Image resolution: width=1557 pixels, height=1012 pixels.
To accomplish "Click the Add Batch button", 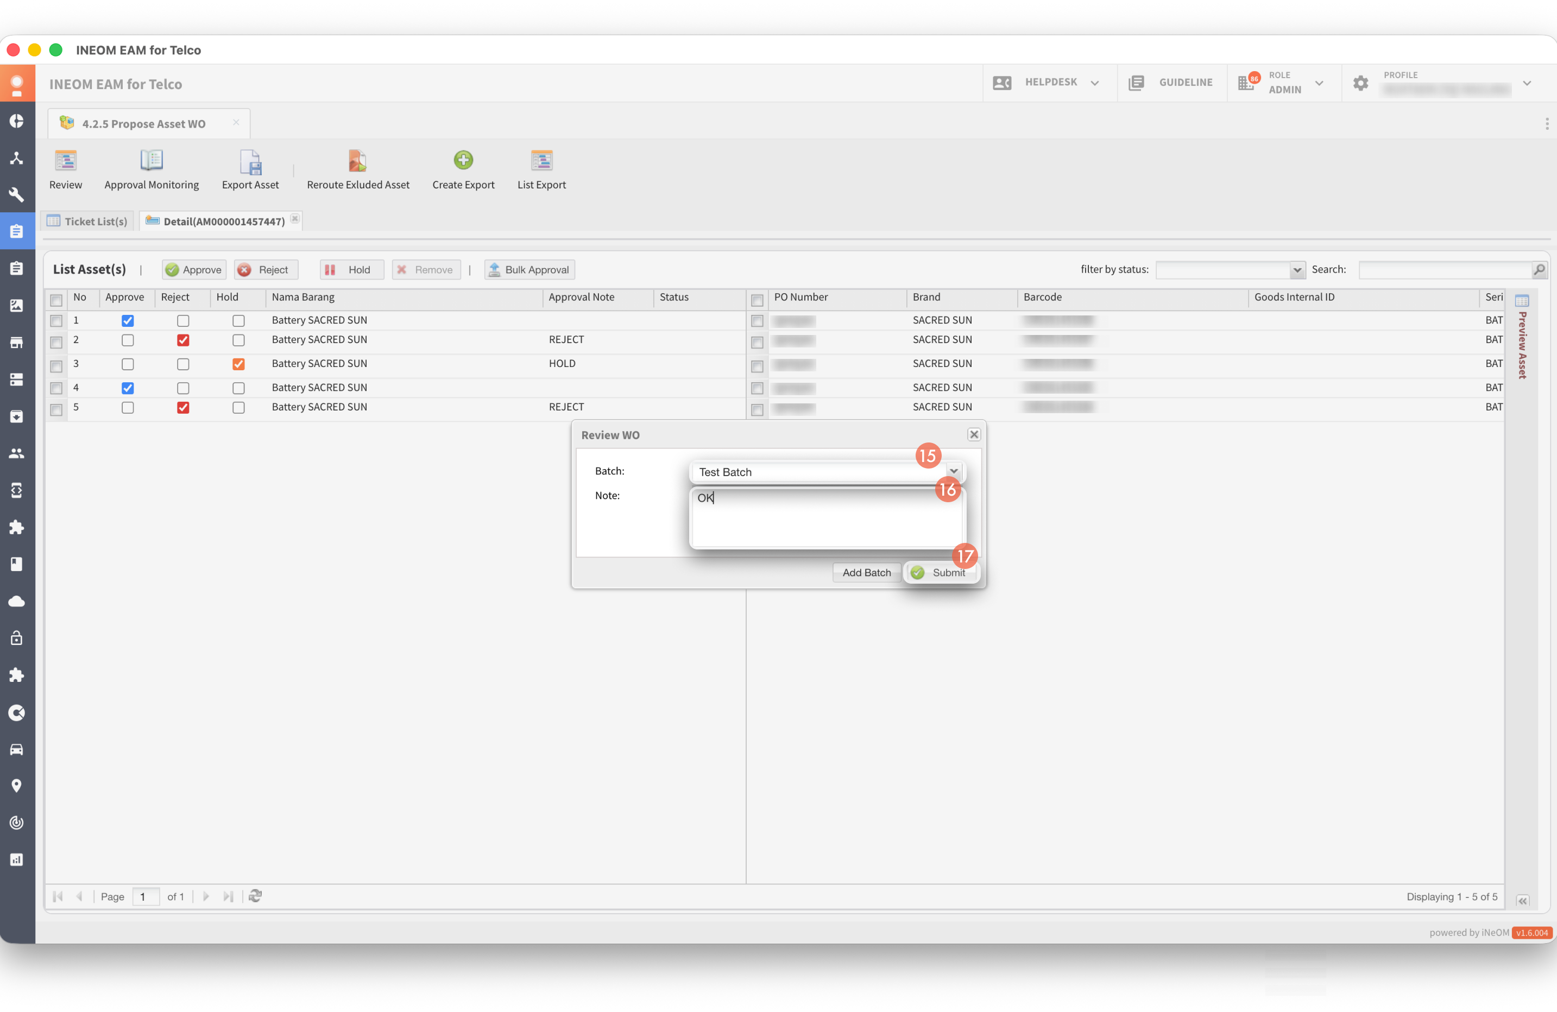I will (x=866, y=572).
